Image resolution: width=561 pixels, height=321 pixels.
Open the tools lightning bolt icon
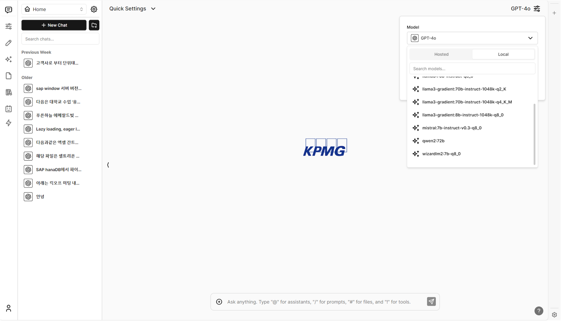pos(8,123)
